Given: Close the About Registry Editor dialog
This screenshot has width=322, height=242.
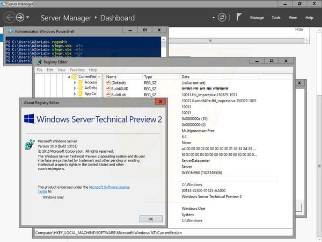Looking at the screenshot, I should click(x=160, y=102).
